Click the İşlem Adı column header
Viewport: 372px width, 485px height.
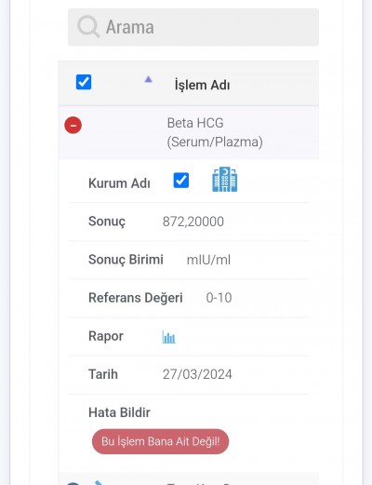202,85
